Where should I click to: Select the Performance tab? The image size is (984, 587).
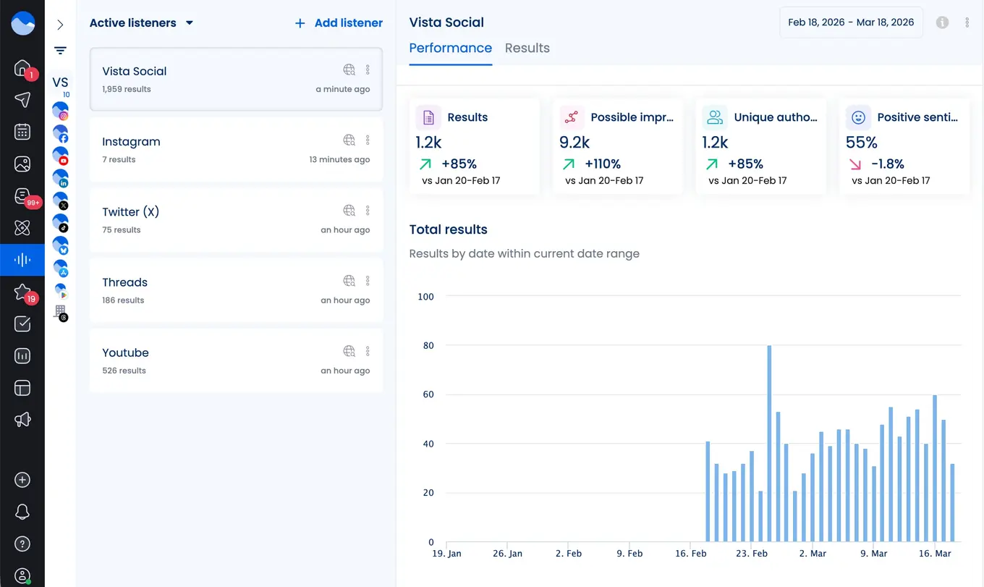[x=450, y=48]
